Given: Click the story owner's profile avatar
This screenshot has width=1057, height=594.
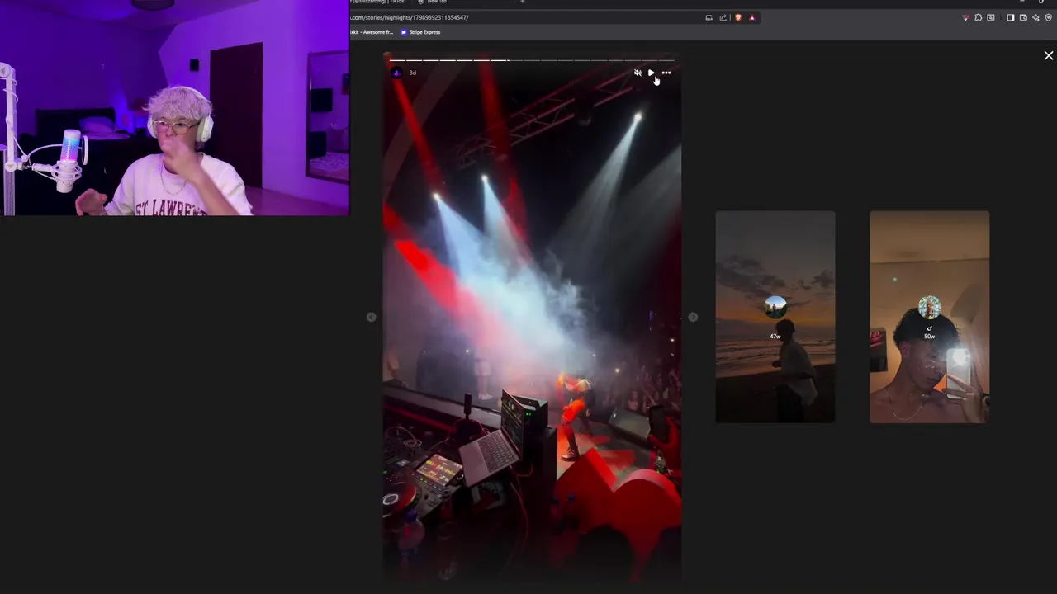Looking at the screenshot, I should click(396, 73).
